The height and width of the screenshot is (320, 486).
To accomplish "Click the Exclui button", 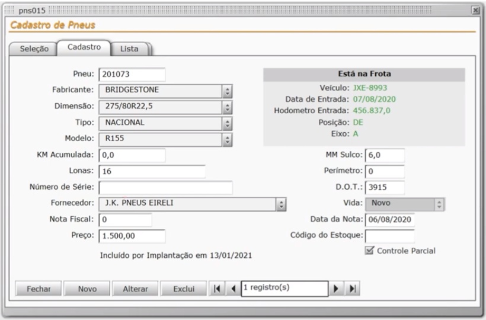I will tap(184, 289).
